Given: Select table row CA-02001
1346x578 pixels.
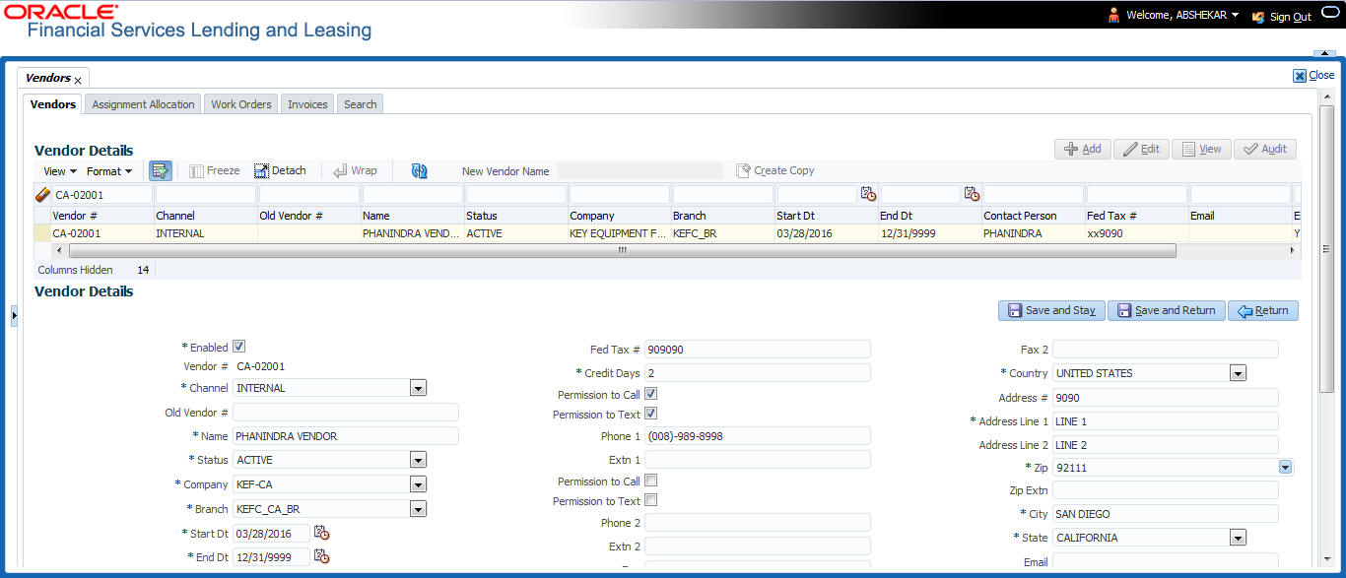Looking at the screenshot, I should tap(665, 234).
